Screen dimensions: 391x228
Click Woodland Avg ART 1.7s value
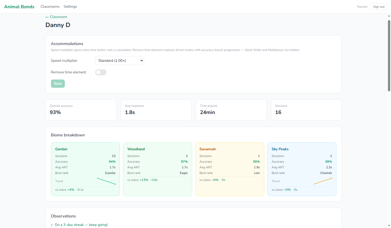(185, 167)
